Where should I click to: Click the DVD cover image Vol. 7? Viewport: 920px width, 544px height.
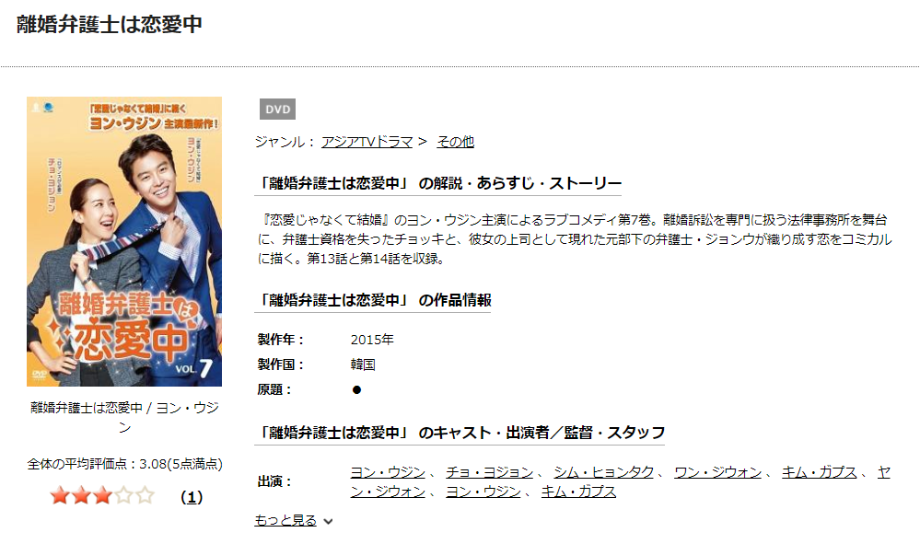124,241
